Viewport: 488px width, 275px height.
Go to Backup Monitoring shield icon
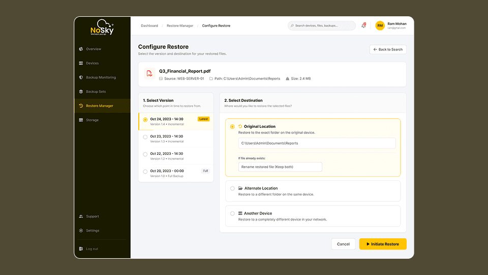point(81,77)
